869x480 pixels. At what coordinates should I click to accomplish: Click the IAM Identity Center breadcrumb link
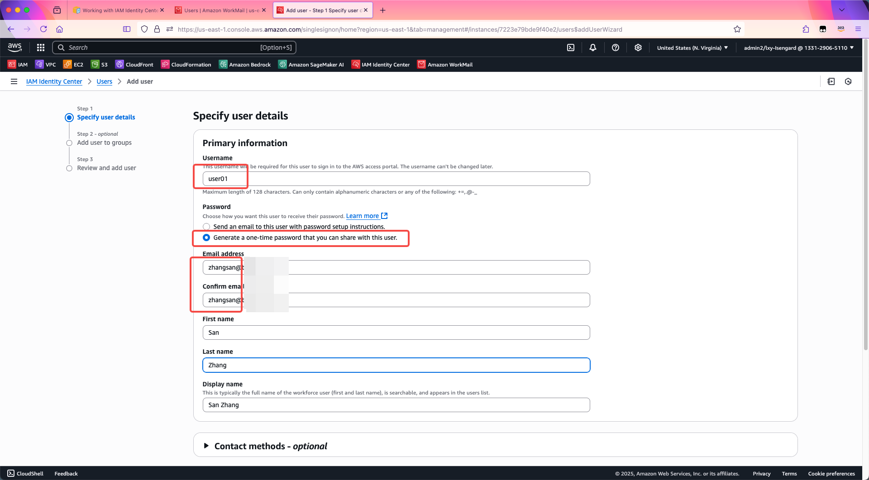(x=54, y=81)
